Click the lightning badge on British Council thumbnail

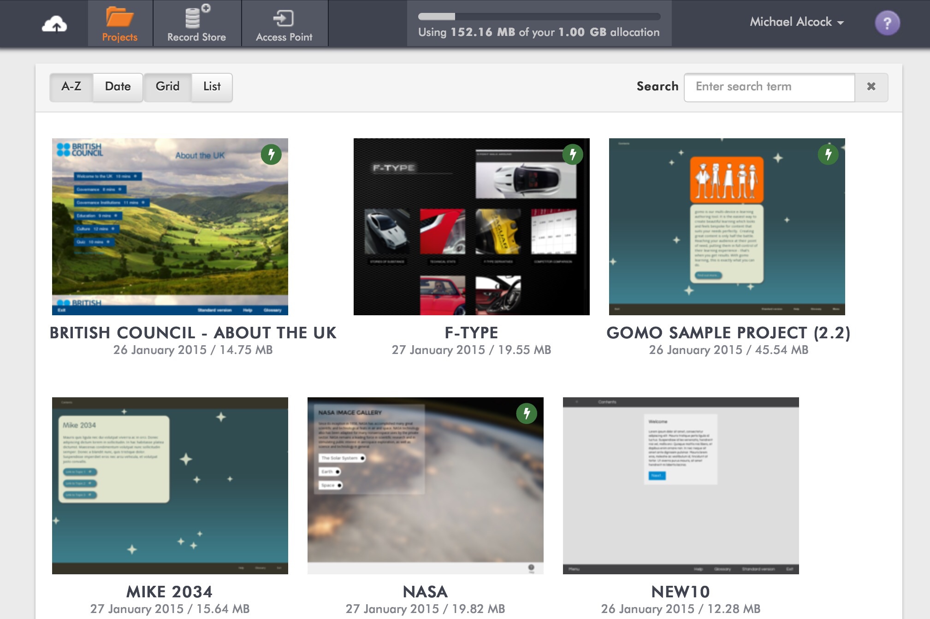(x=271, y=154)
